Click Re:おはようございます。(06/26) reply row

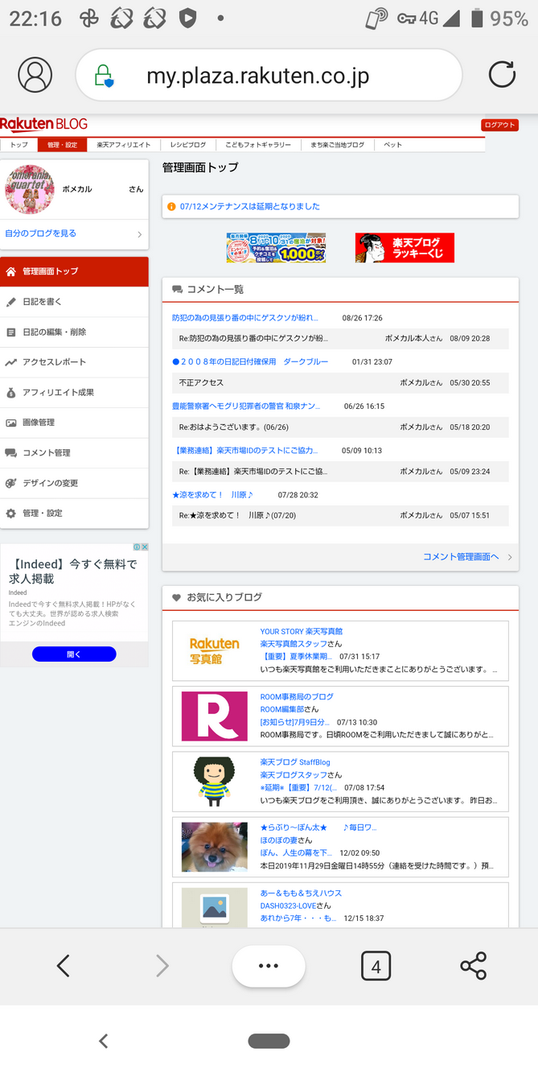(340, 427)
